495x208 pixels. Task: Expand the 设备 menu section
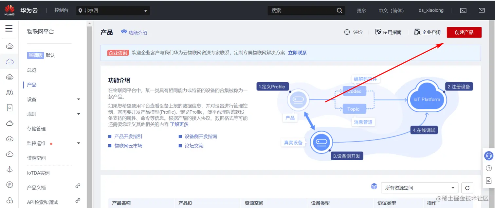click(x=79, y=99)
